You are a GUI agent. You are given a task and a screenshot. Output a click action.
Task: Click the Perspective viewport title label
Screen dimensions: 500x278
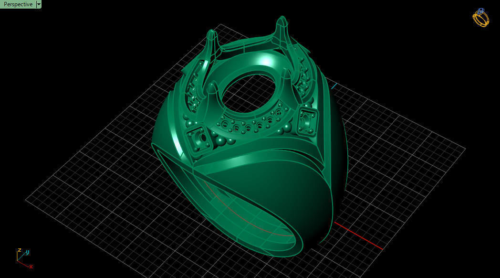[18, 4]
